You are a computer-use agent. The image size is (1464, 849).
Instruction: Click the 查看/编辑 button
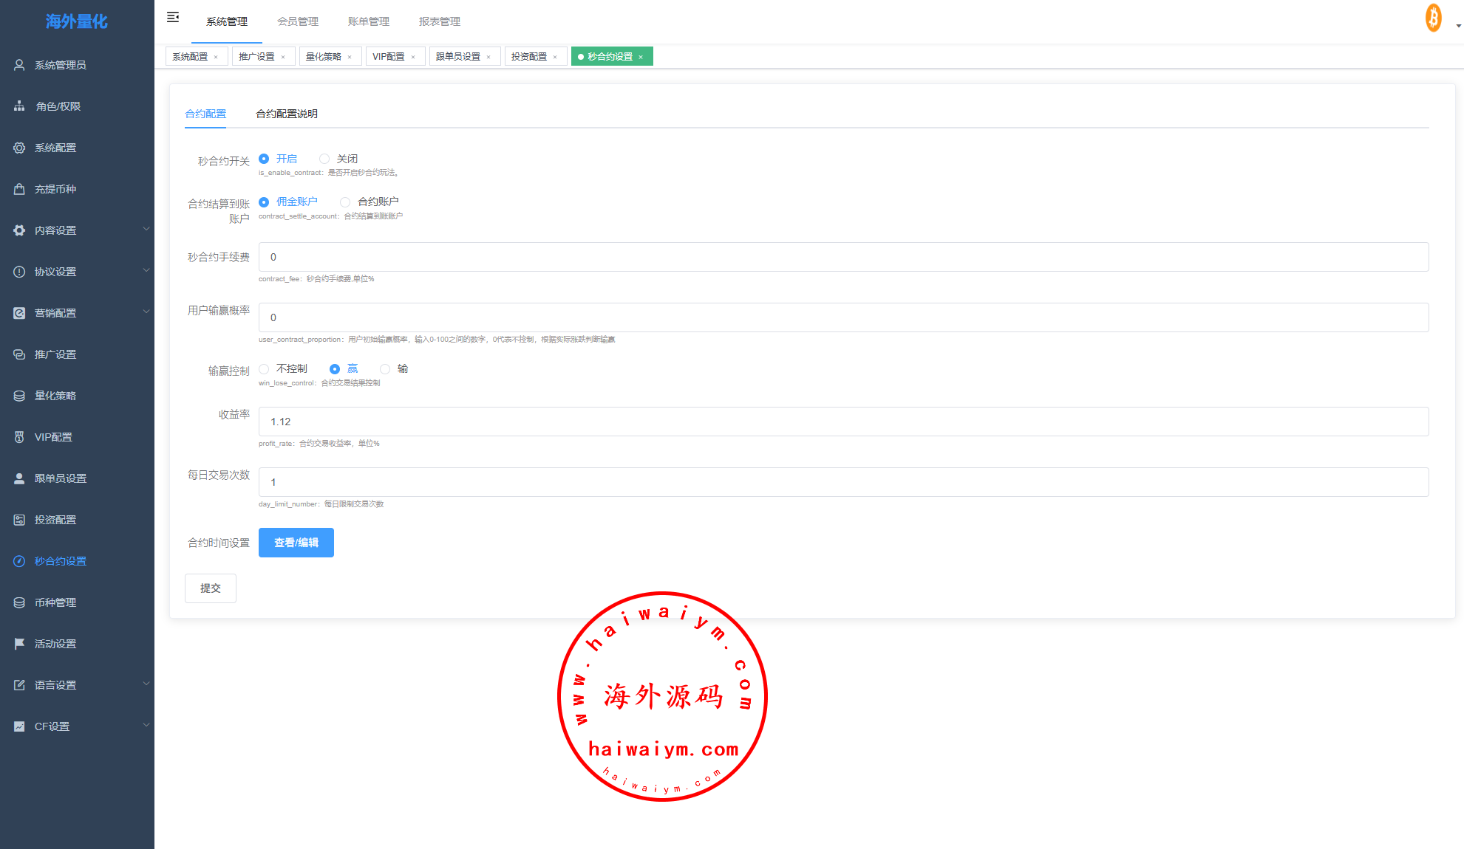(296, 543)
